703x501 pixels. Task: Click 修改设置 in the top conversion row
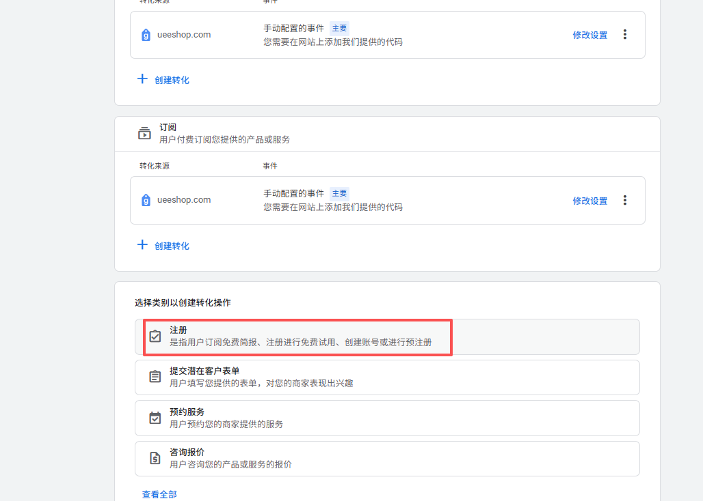coord(589,35)
